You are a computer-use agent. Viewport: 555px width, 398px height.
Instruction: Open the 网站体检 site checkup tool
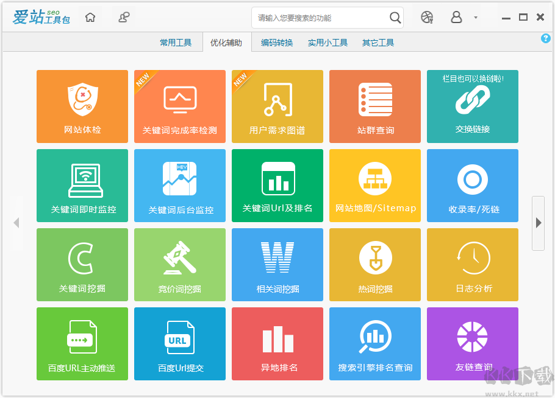tap(82, 106)
